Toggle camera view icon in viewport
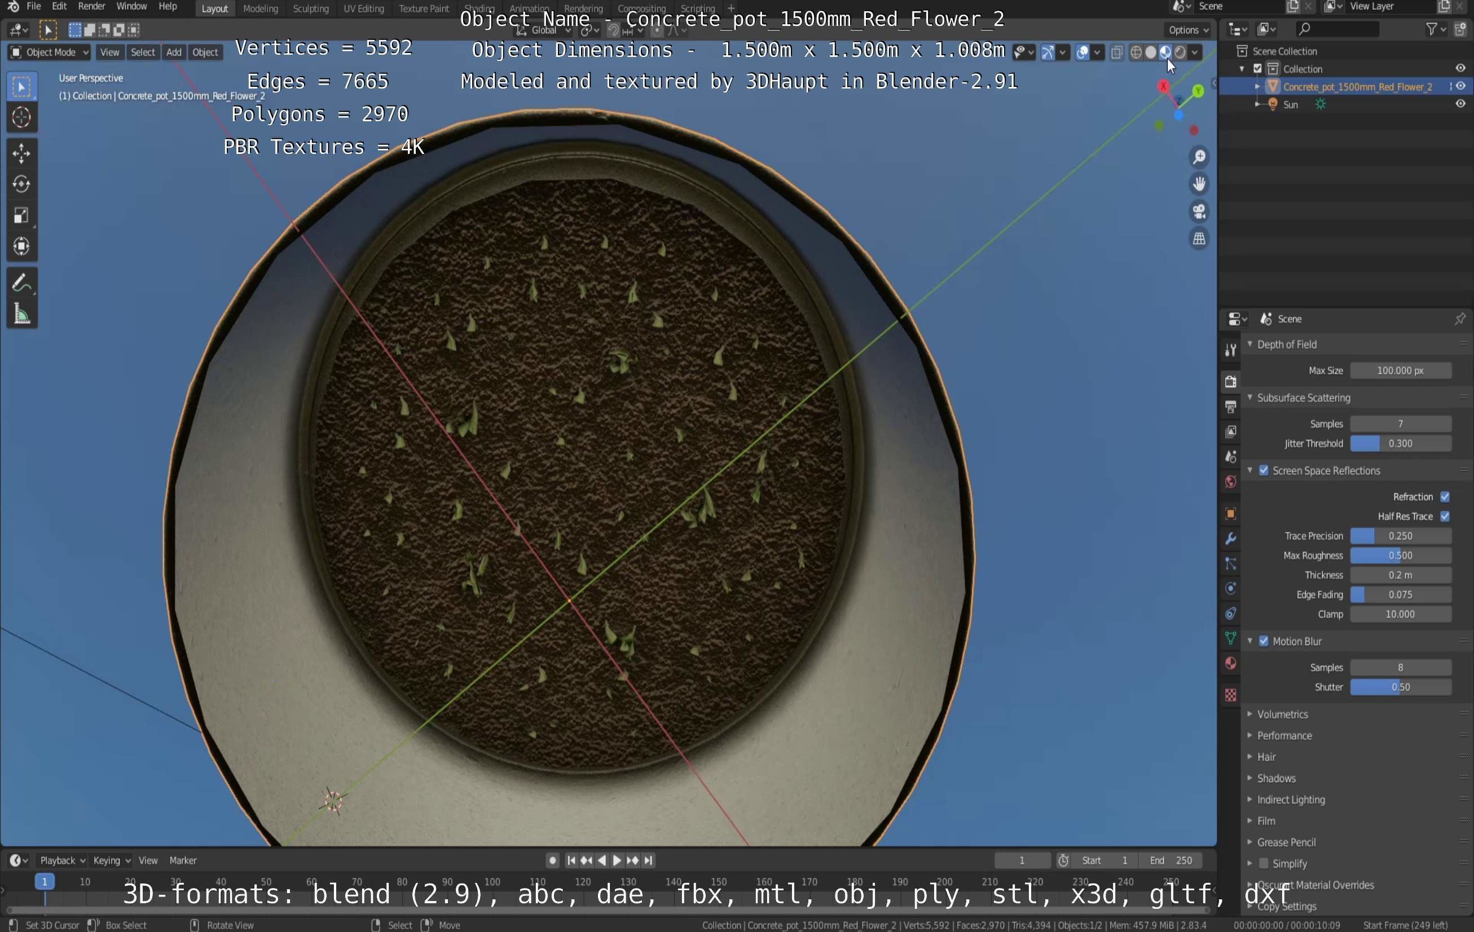The image size is (1474, 932). pos(1199,212)
